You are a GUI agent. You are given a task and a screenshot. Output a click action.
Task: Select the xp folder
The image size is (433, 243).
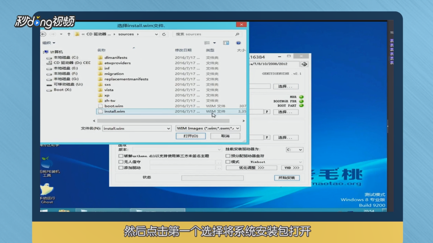coord(107,95)
